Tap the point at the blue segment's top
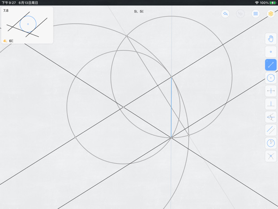This screenshot has height=209, width=278. tap(171, 77)
